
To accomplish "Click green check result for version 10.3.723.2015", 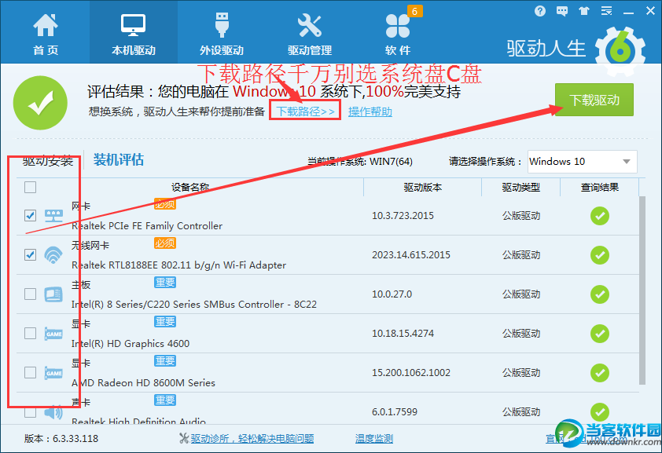I will (x=600, y=216).
